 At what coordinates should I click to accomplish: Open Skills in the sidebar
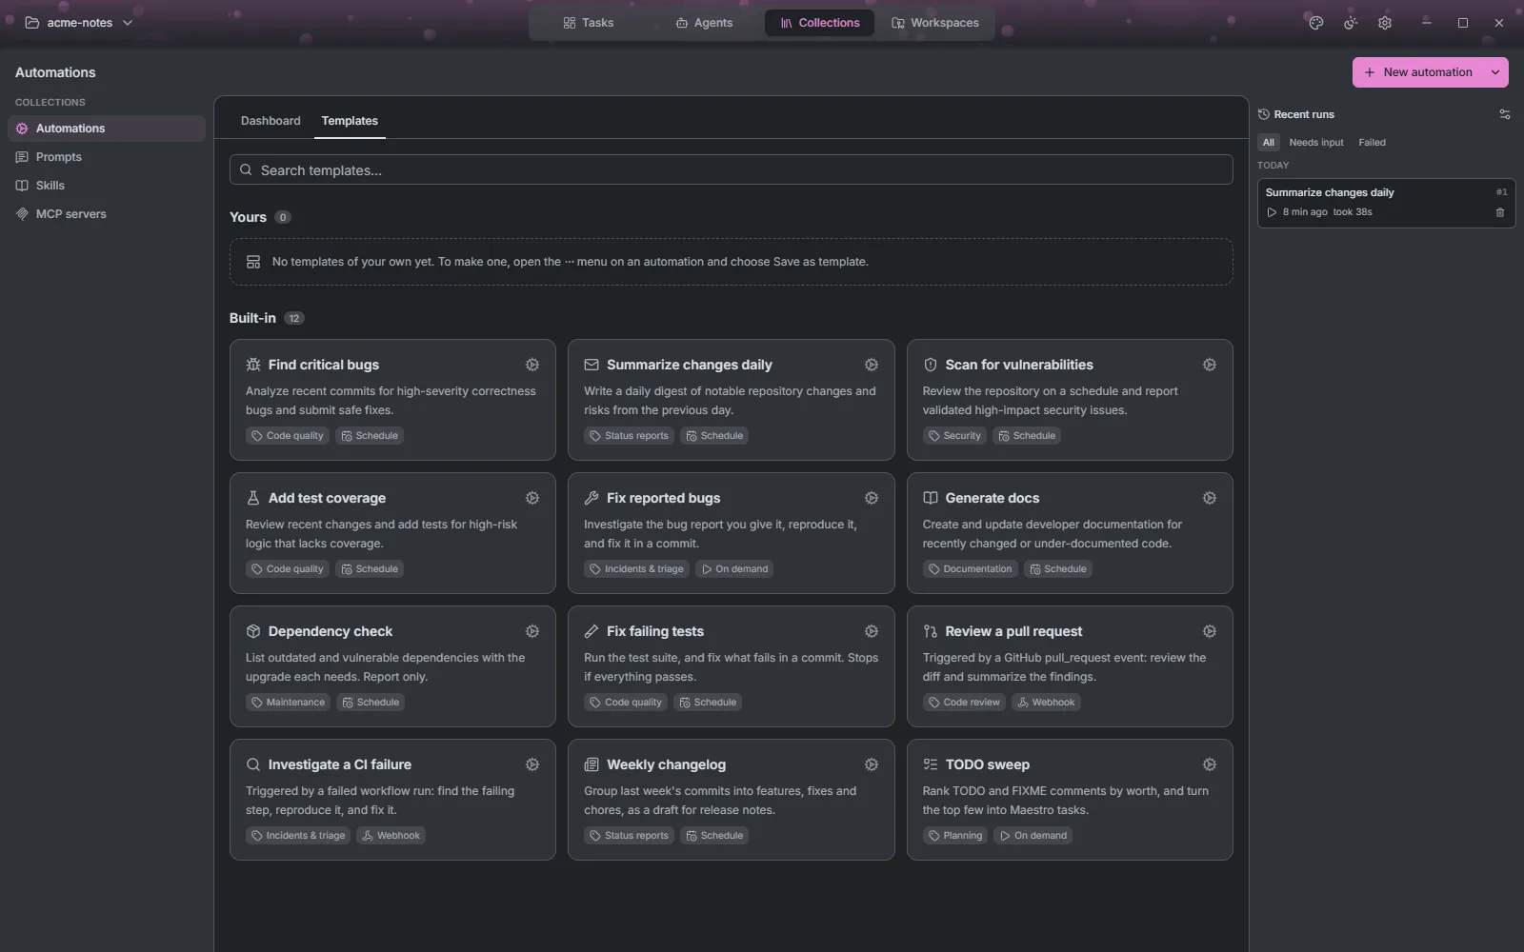[x=107, y=186]
